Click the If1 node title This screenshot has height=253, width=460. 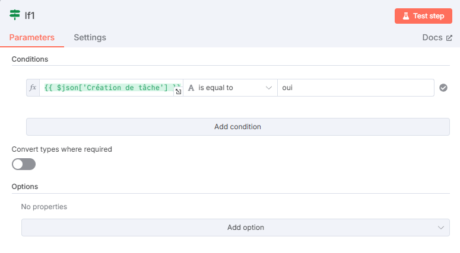pyautogui.click(x=30, y=15)
